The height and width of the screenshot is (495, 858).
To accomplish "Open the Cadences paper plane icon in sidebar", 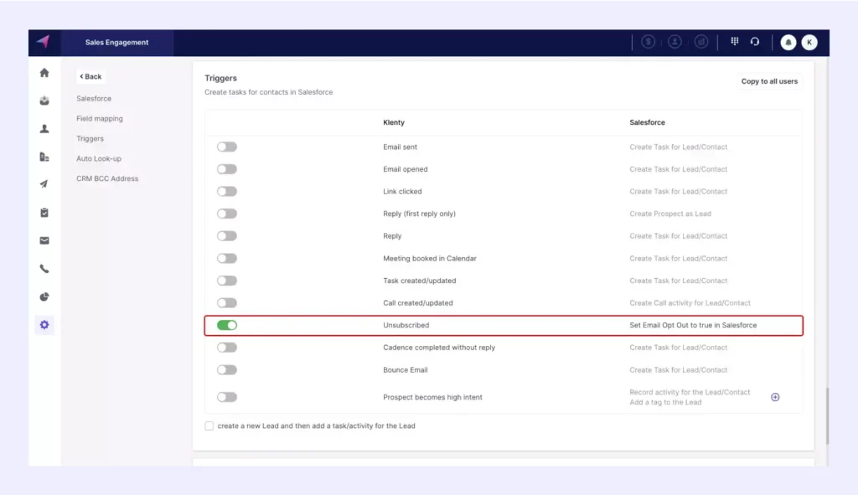I will 44,184.
